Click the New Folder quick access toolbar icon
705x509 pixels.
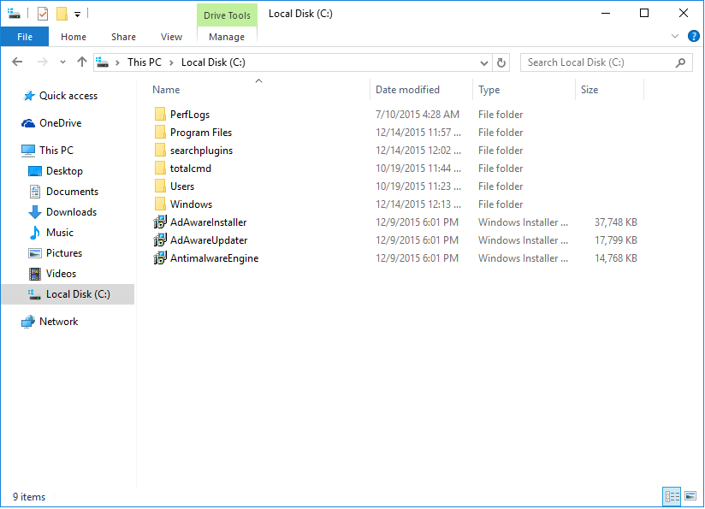[62, 14]
